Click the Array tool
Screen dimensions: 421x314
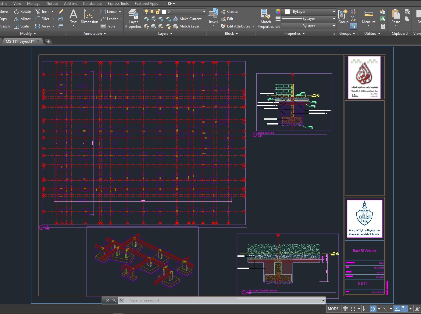tap(43, 26)
